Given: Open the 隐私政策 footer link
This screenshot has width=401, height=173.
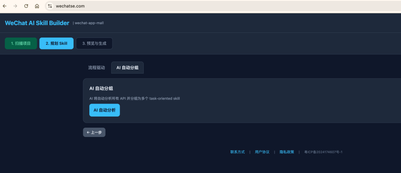Looking at the screenshot, I should (x=287, y=152).
